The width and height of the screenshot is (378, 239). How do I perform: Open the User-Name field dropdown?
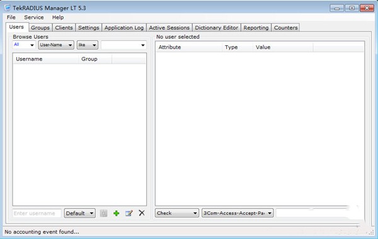click(56, 45)
